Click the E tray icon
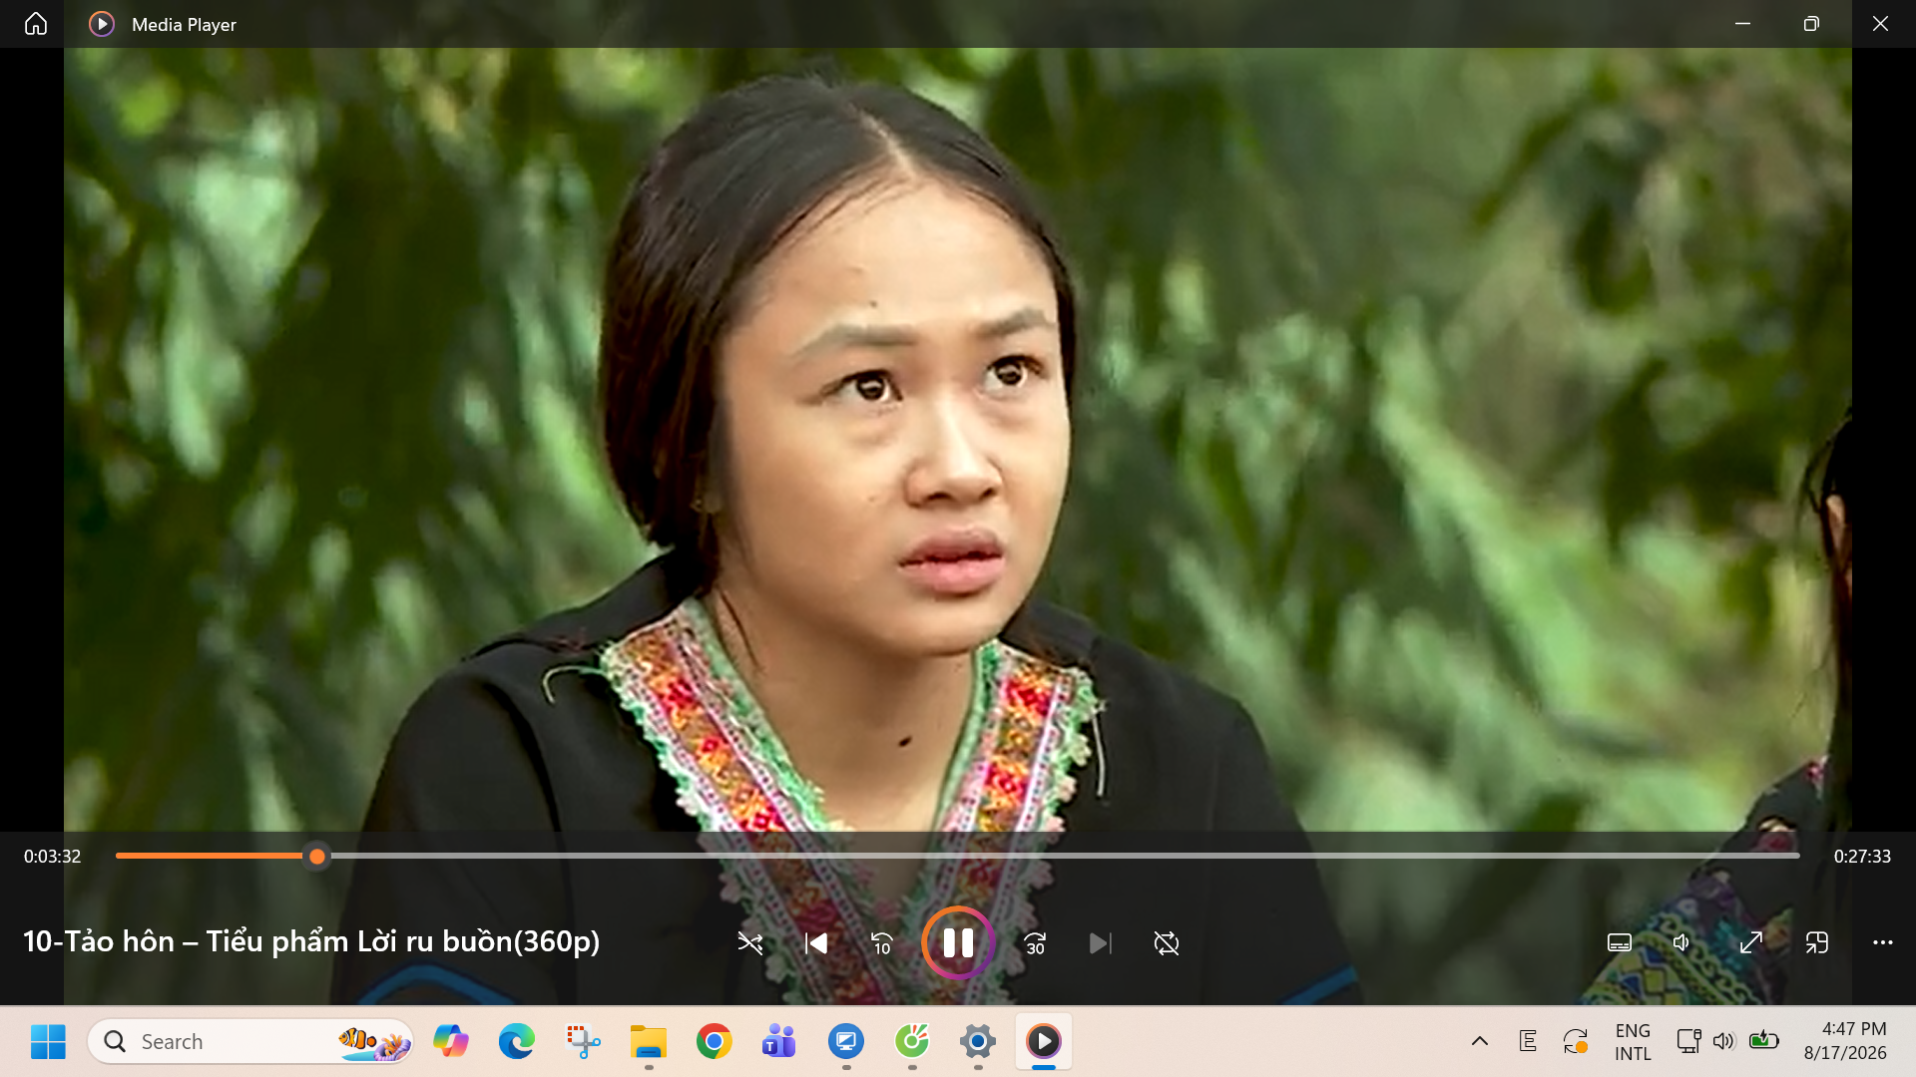 tap(1528, 1041)
